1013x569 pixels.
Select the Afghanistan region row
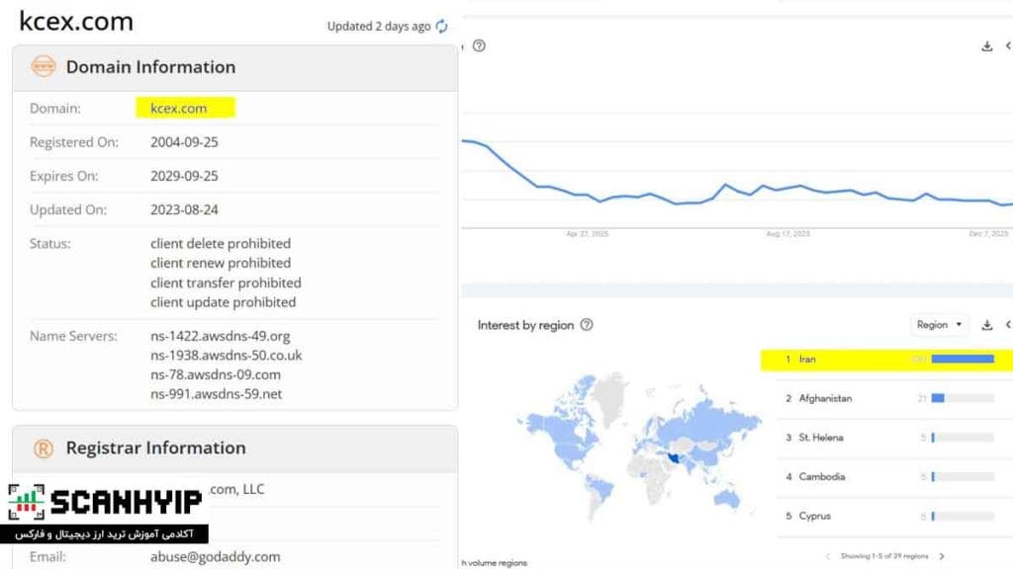click(x=886, y=398)
